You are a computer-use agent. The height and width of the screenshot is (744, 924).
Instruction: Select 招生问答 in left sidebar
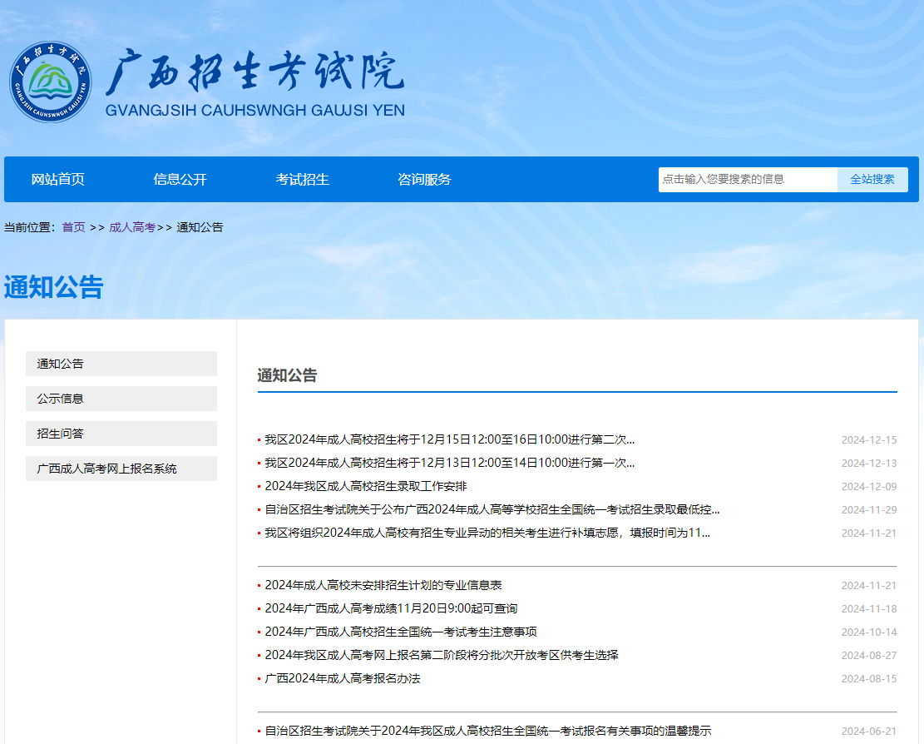click(121, 434)
